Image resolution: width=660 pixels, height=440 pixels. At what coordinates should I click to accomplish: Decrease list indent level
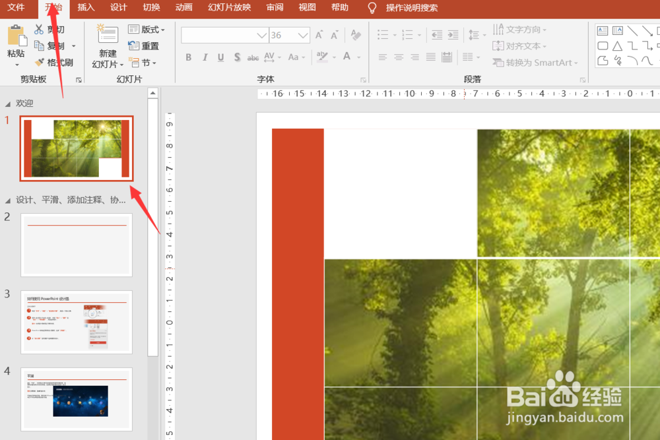coord(437,35)
